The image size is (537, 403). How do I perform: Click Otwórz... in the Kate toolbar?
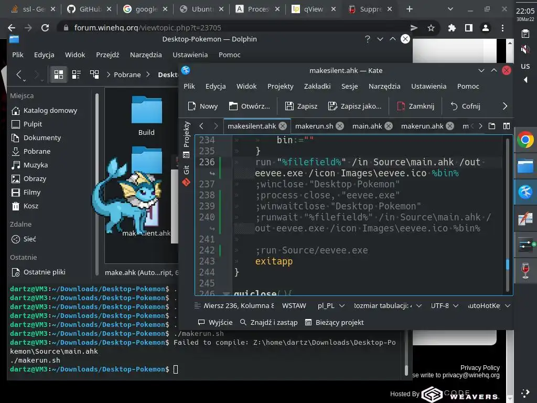(x=249, y=106)
